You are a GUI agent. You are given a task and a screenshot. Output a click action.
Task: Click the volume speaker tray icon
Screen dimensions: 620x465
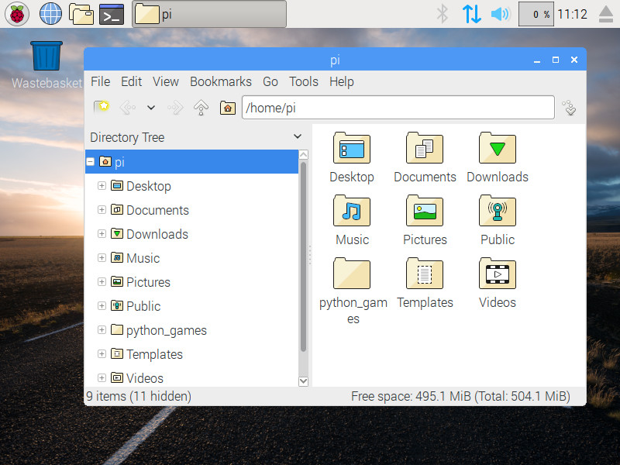coord(501,14)
